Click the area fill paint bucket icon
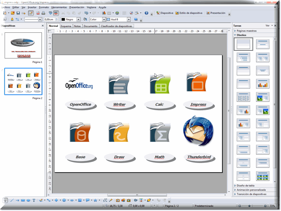The width and height of the screenshot is (281, 211). [x=85, y=19]
